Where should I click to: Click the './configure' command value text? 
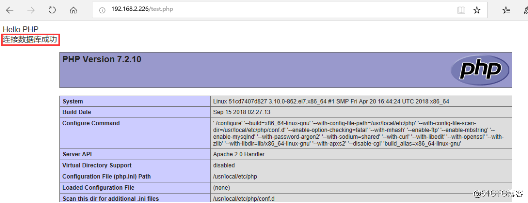tap(358, 133)
